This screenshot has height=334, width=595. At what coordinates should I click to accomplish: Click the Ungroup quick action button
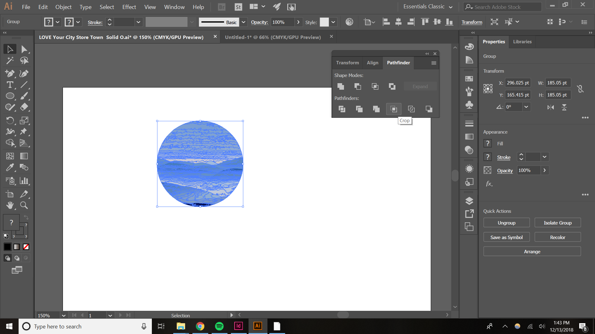click(506, 222)
